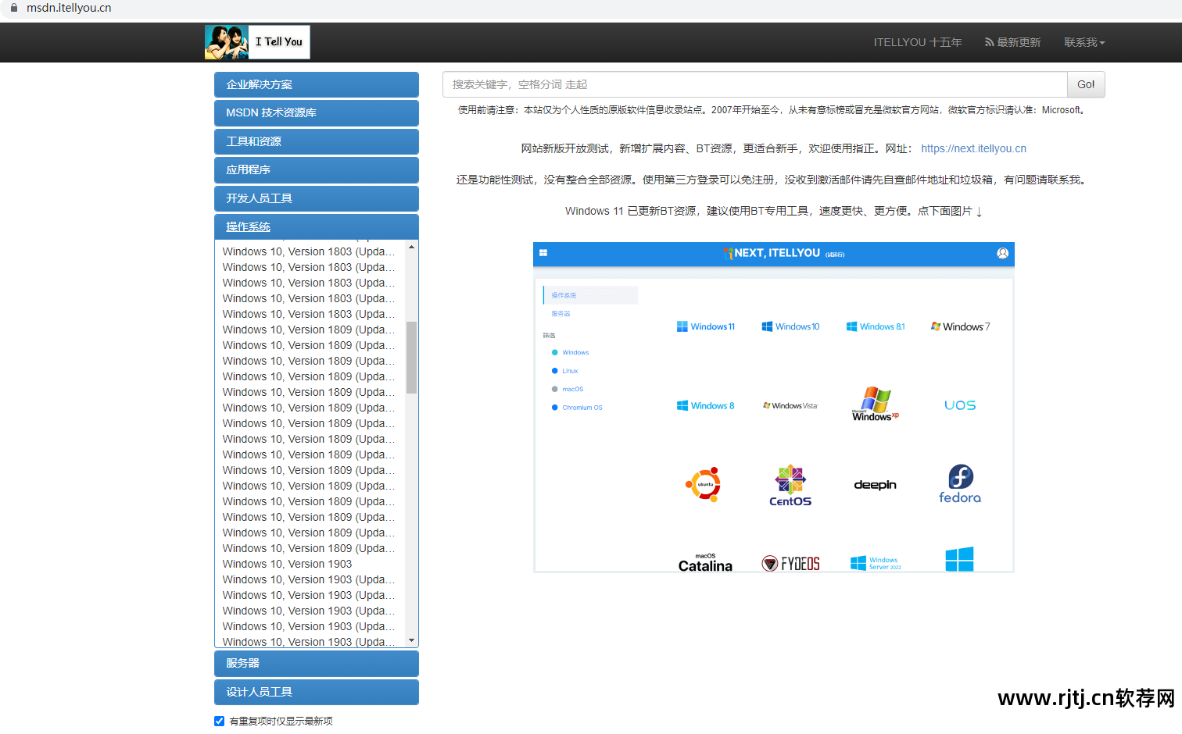Expand the 工具和资源 panel
Image resolution: width=1182 pixels, height=734 pixels.
click(x=317, y=141)
